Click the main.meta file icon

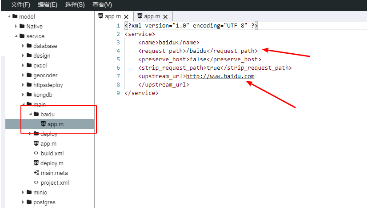[x=36, y=173]
